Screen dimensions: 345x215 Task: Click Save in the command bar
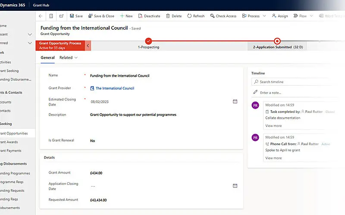point(76,16)
